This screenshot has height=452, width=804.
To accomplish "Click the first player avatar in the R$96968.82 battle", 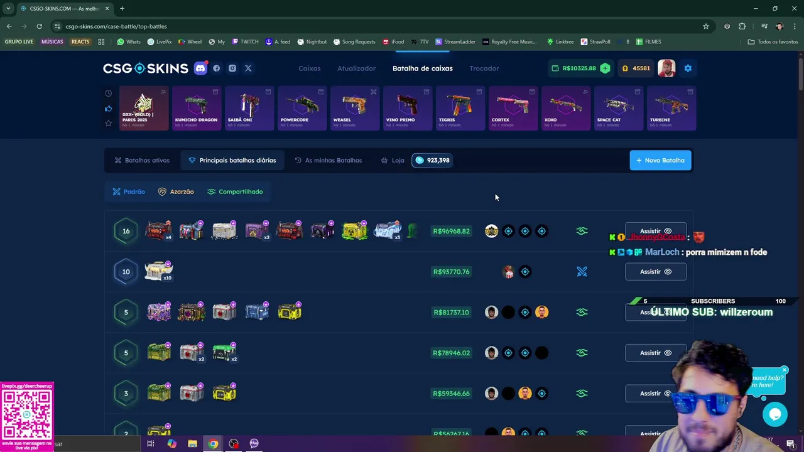I will coord(491,231).
